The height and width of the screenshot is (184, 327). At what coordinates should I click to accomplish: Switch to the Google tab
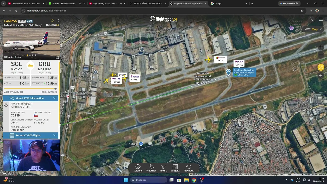(x=229, y=4)
